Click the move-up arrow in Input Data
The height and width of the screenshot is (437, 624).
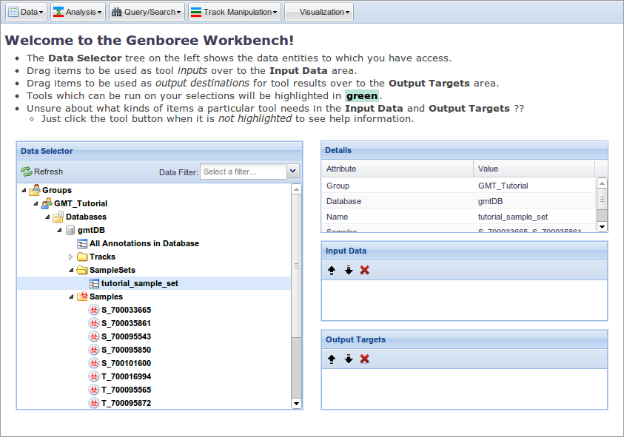[332, 271]
